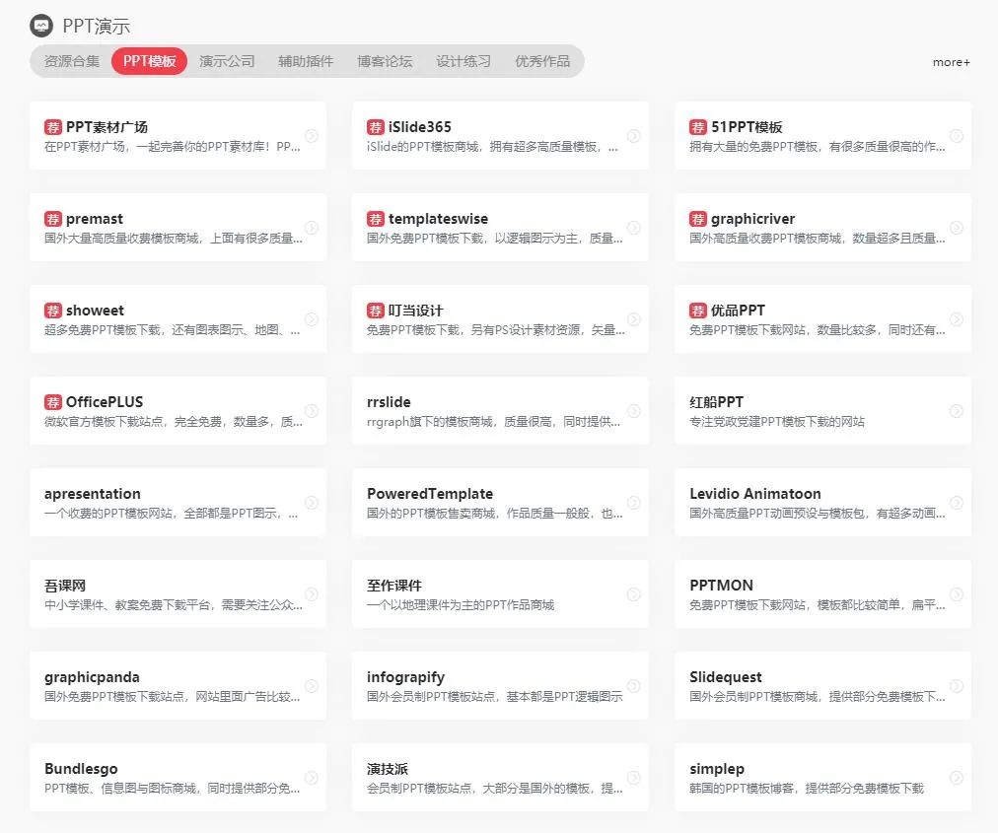Click the arrow icon on the graphicpanda card

312,685
